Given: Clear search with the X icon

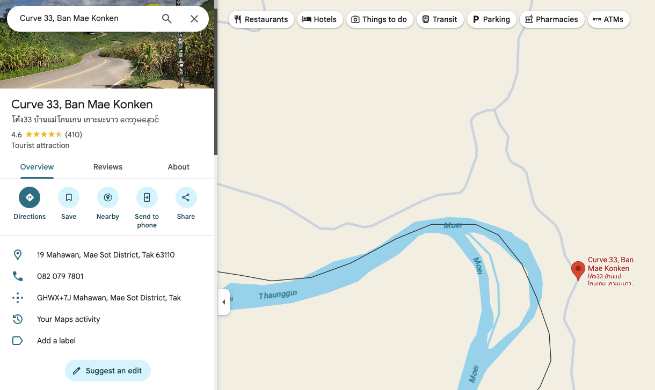Looking at the screenshot, I should pyautogui.click(x=194, y=19).
